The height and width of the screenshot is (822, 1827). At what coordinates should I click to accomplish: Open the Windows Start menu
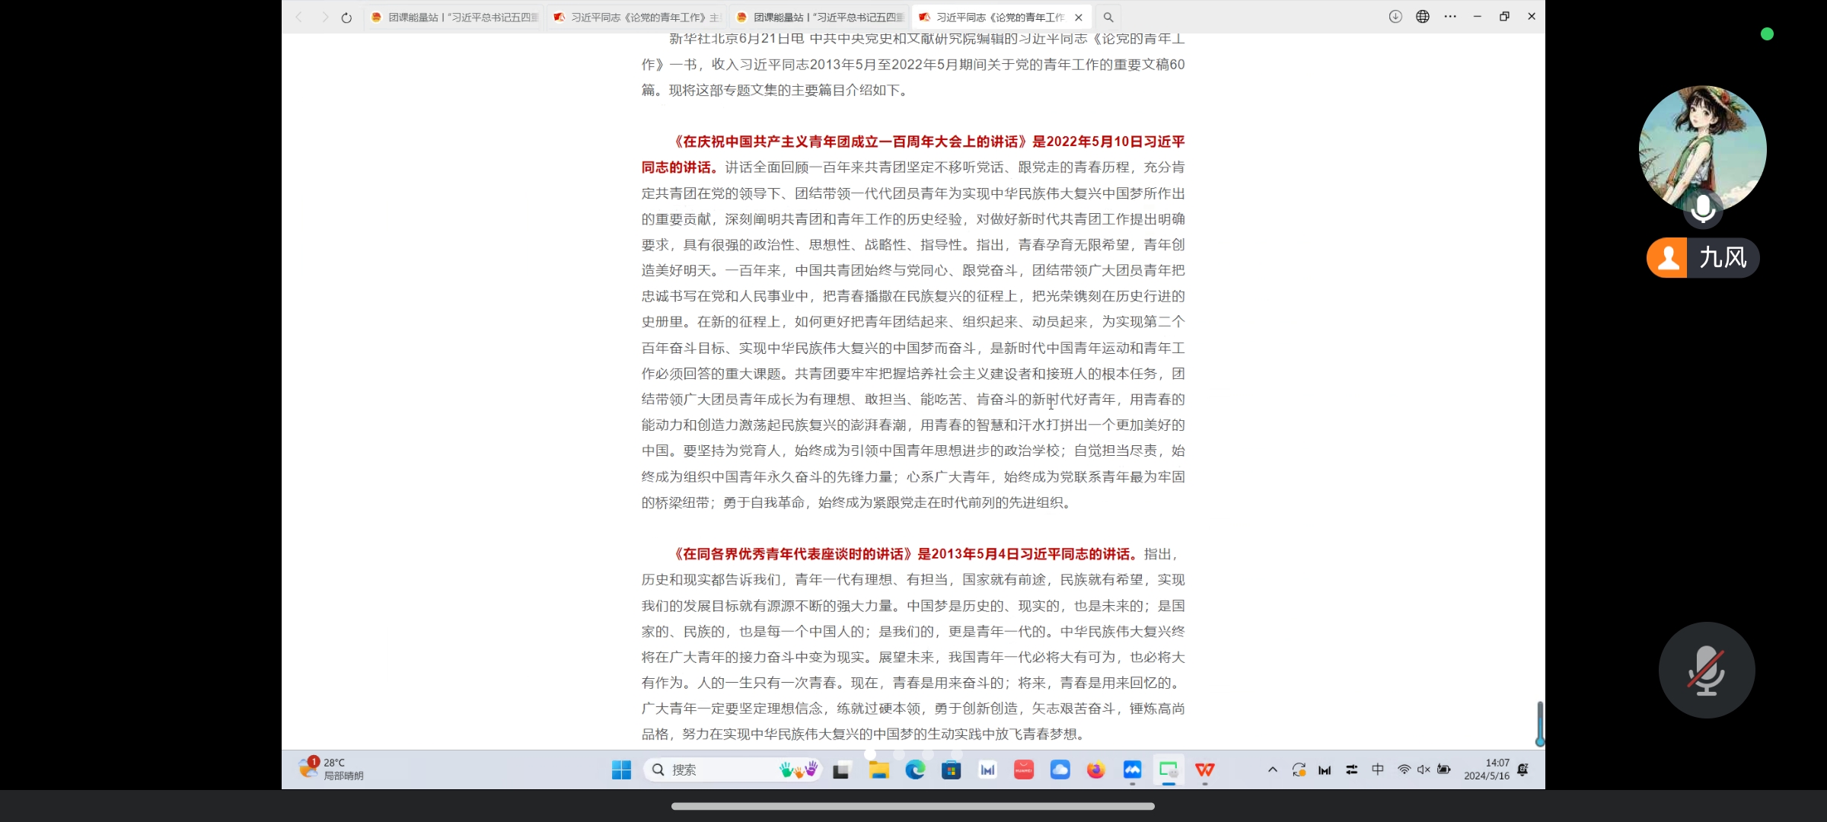click(x=621, y=770)
